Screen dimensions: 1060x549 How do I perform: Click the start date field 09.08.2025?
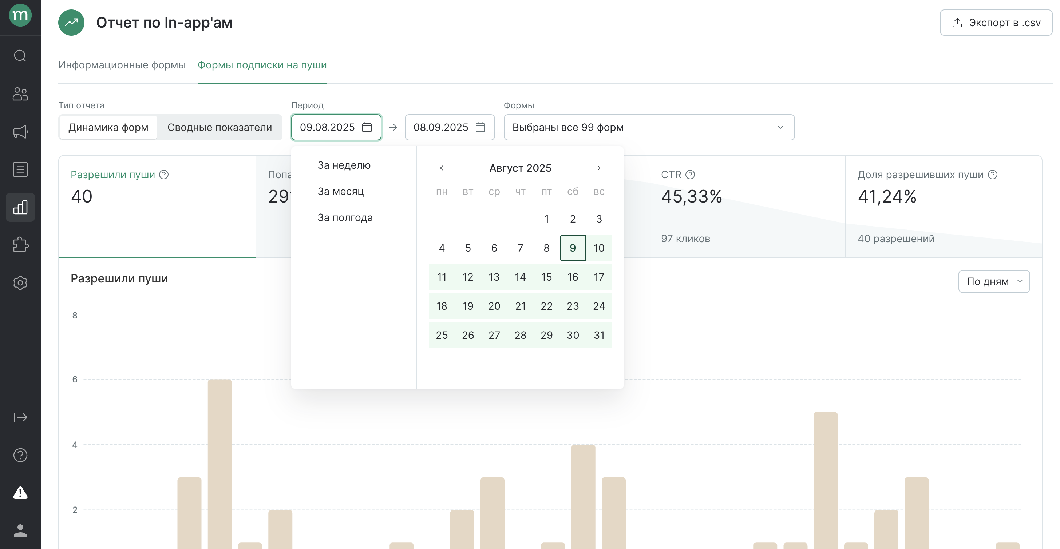[336, 127]
